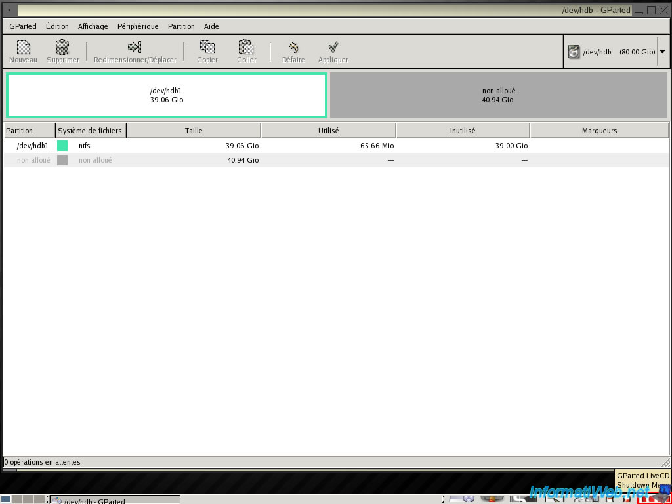Select the /dev/hdb1 row in partition list
The image size is (672, 504).
pos(337,146)
